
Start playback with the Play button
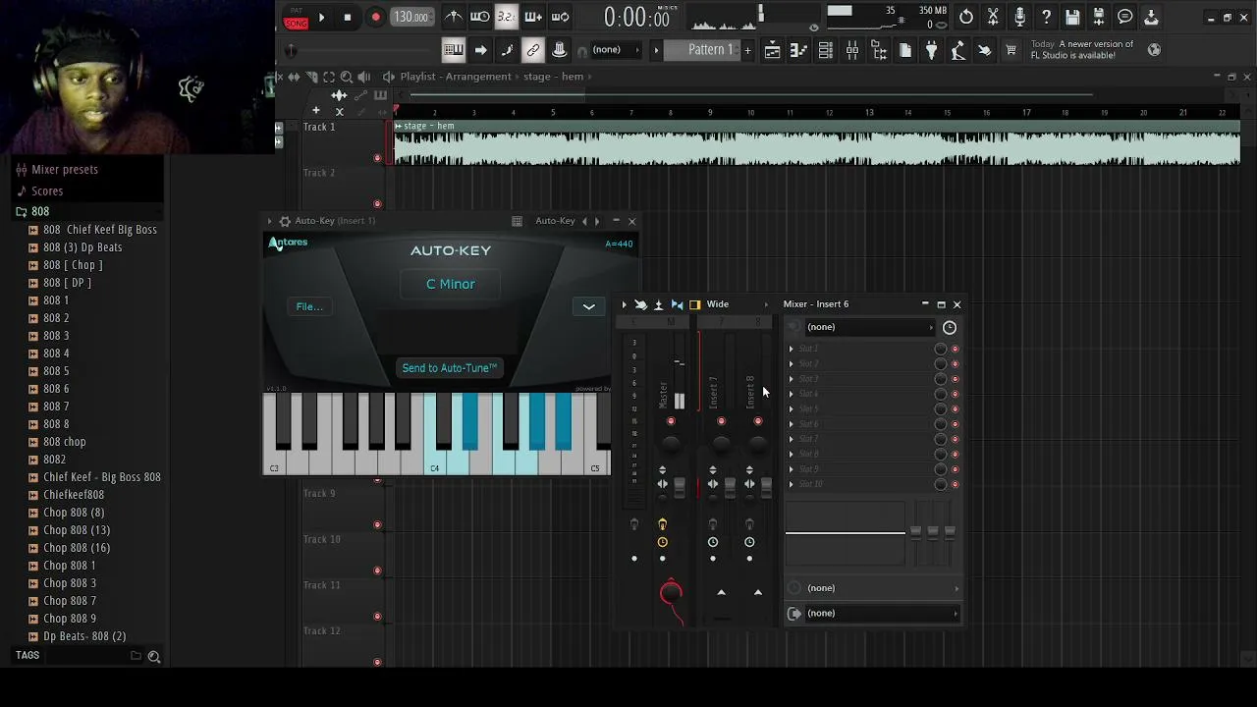321,17
